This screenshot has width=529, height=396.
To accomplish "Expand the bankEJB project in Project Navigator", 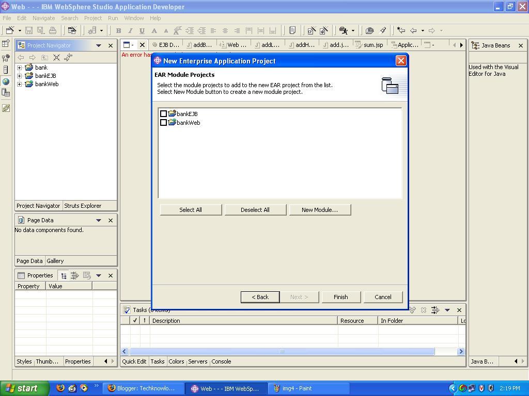I will pos(19,76).
